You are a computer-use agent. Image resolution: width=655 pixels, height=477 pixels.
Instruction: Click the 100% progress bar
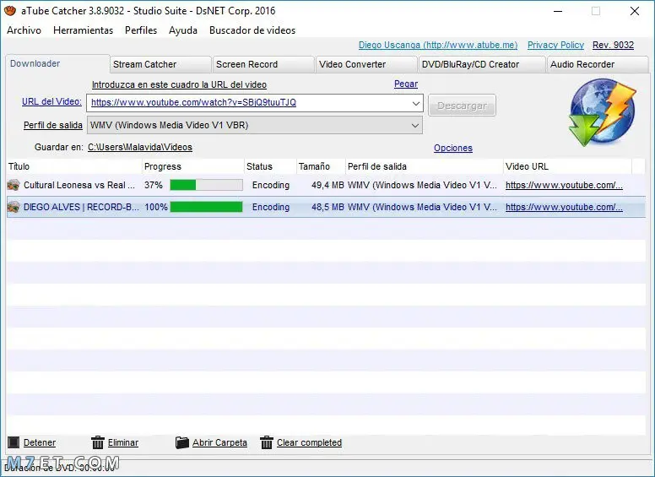click(206, 207)
